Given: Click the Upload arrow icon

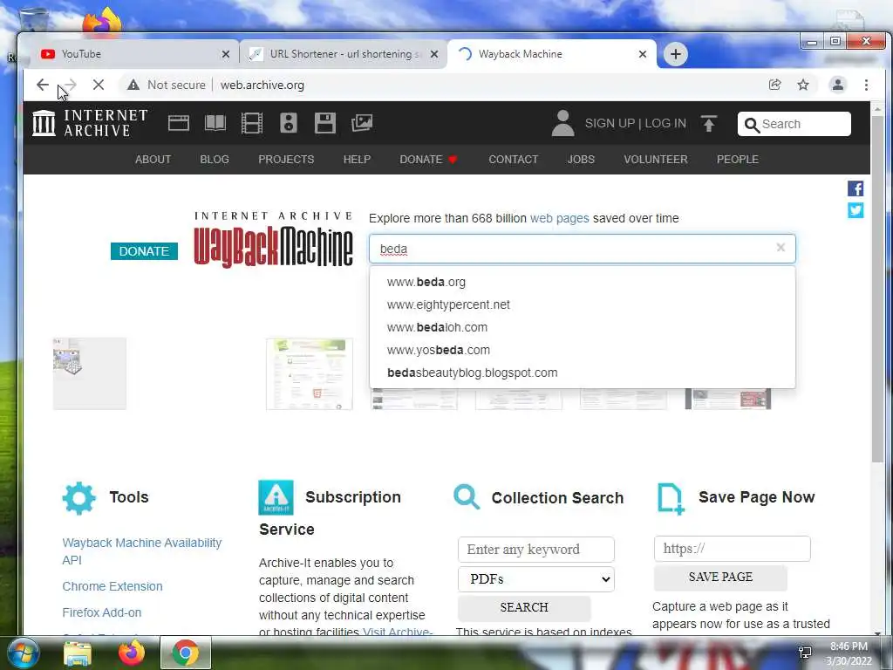Looking at the screenshot, I should [x=709, y=124].
